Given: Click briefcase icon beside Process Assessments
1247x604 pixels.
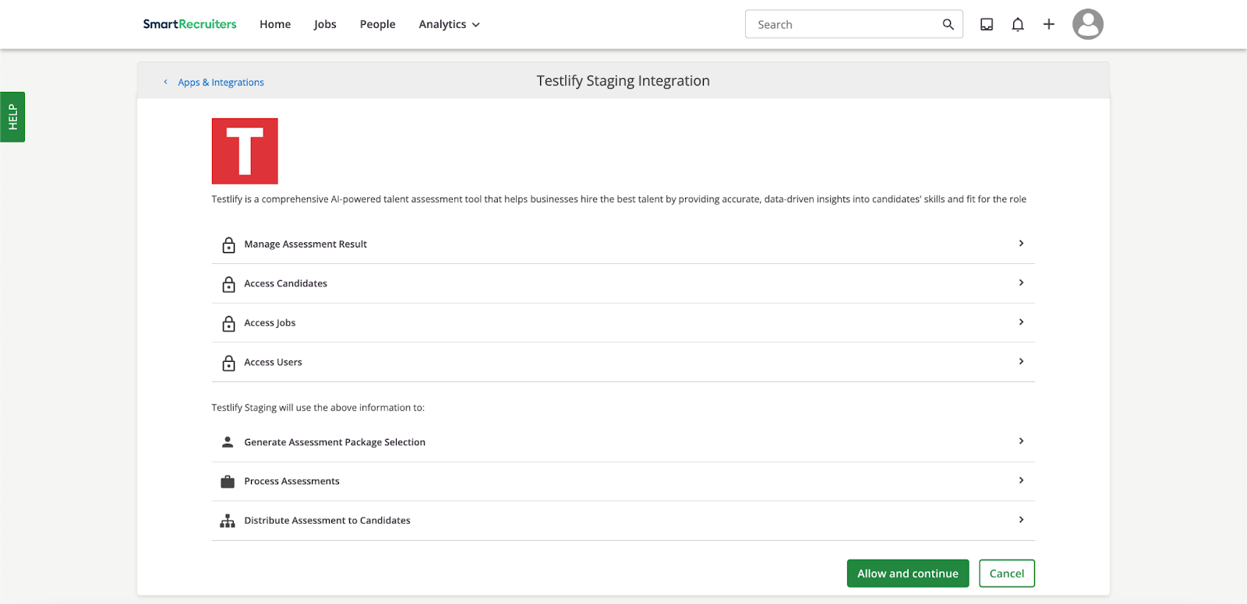Looking at the screenshot, I should click(x=228, y=482).
